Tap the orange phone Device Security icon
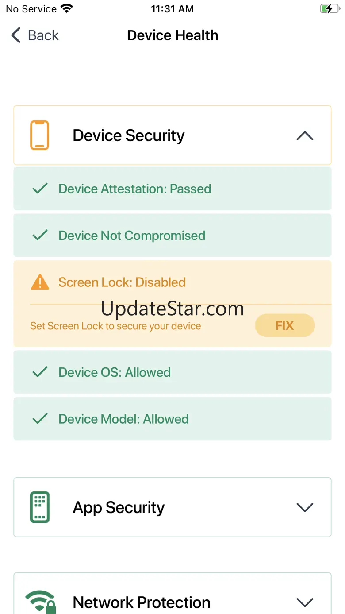 39,135
